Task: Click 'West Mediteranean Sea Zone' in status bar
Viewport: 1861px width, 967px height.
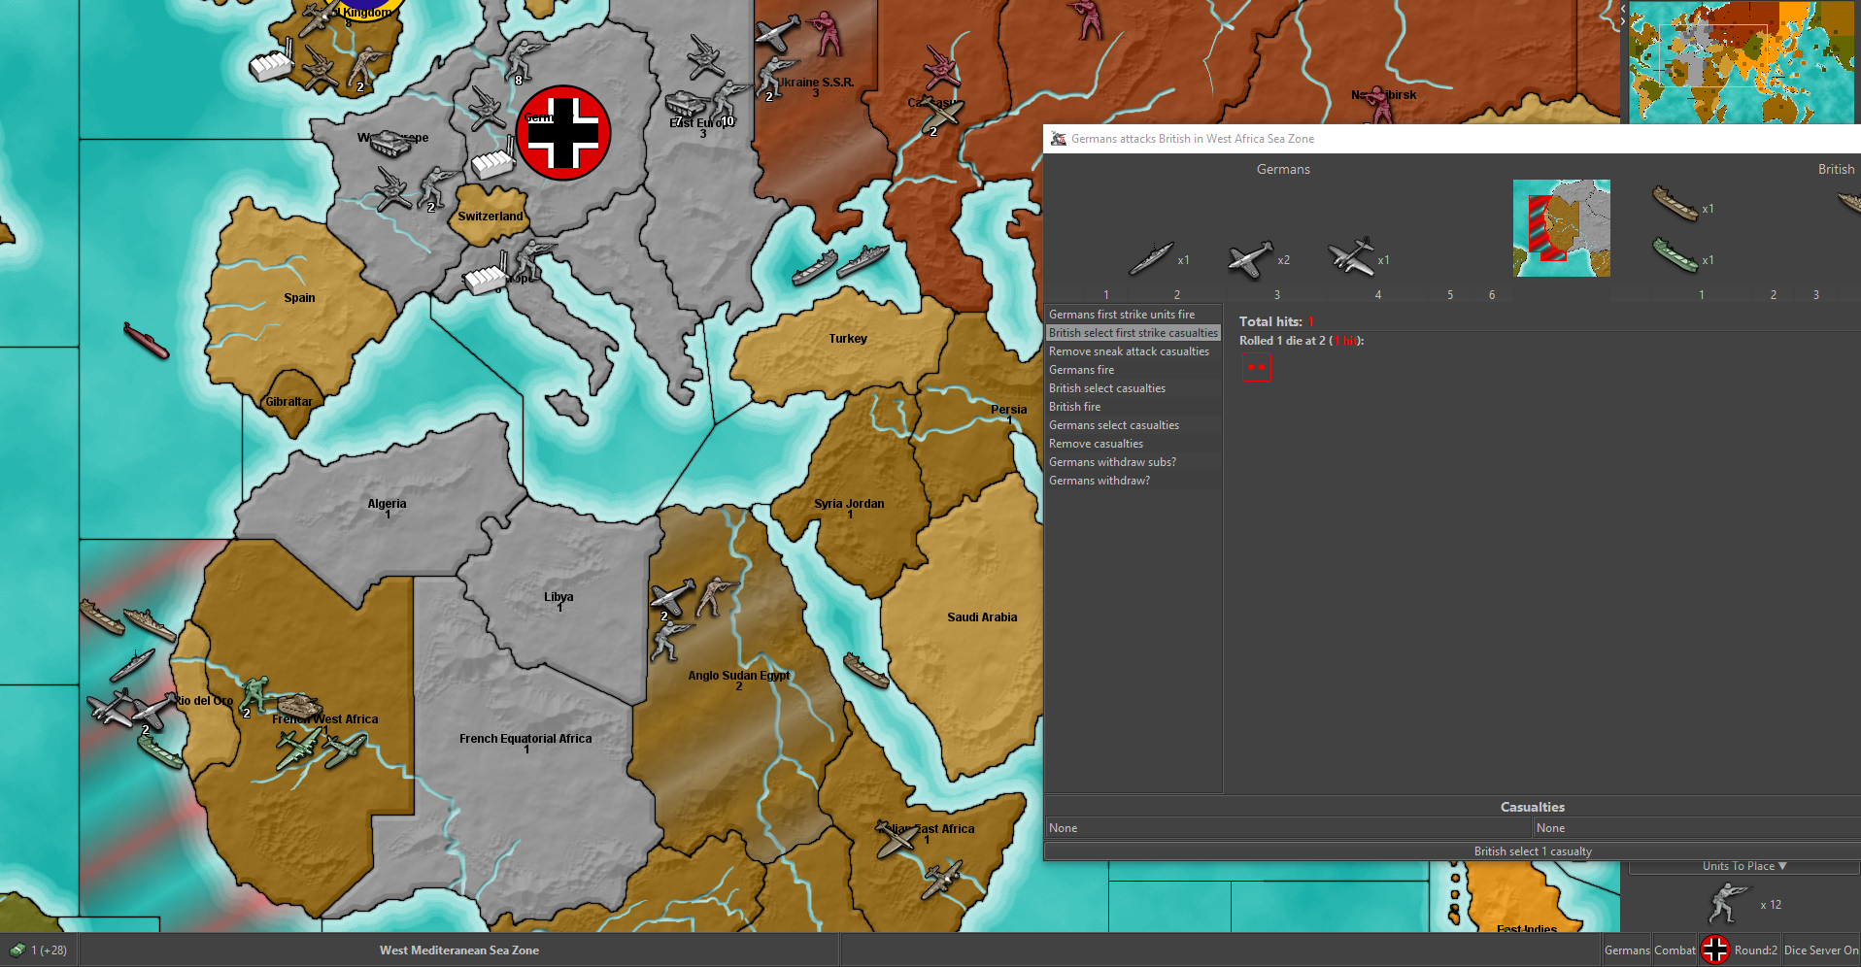Action: [x=459, y=950]
